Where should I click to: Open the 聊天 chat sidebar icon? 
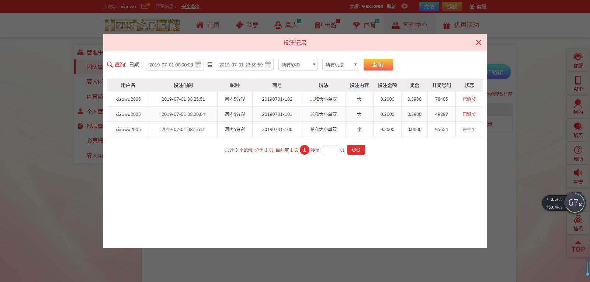[x=578, y=130]
